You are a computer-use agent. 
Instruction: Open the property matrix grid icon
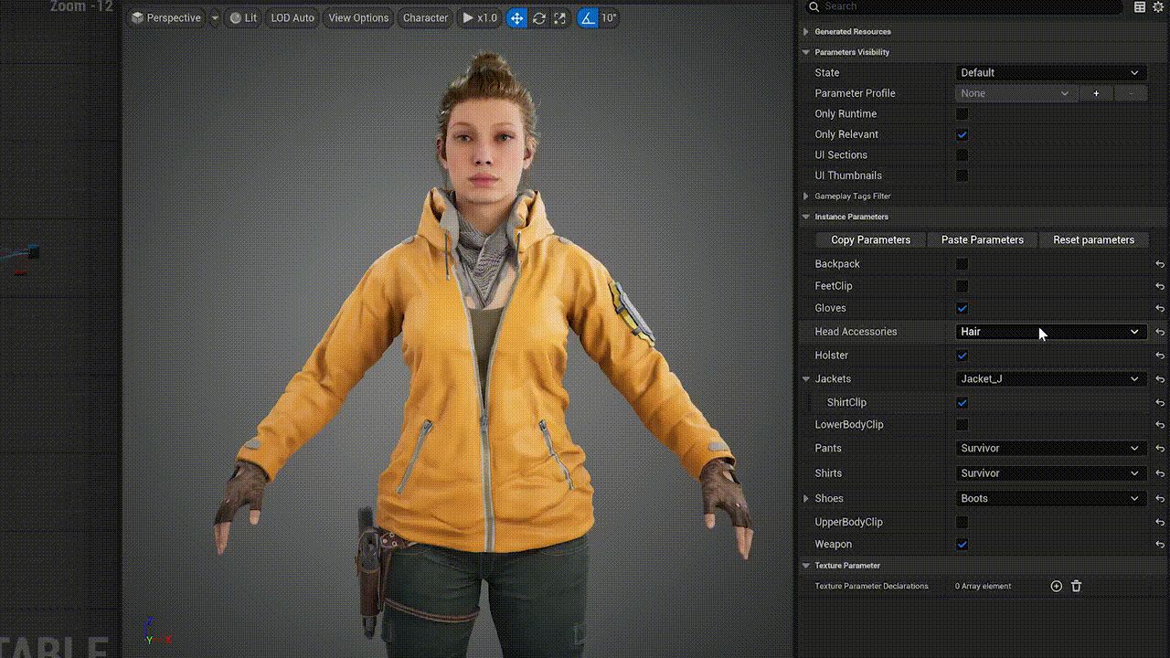[1140, 6]
